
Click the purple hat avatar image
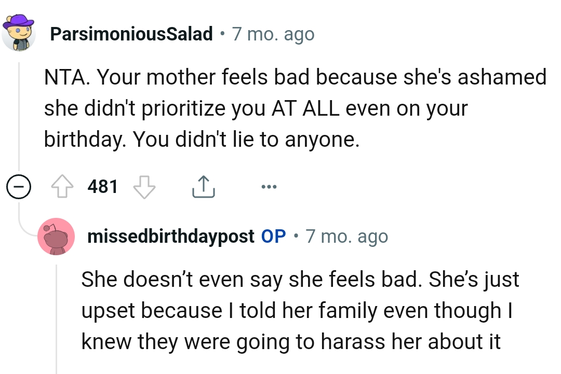pyautogui.click(x=18, y=31)
